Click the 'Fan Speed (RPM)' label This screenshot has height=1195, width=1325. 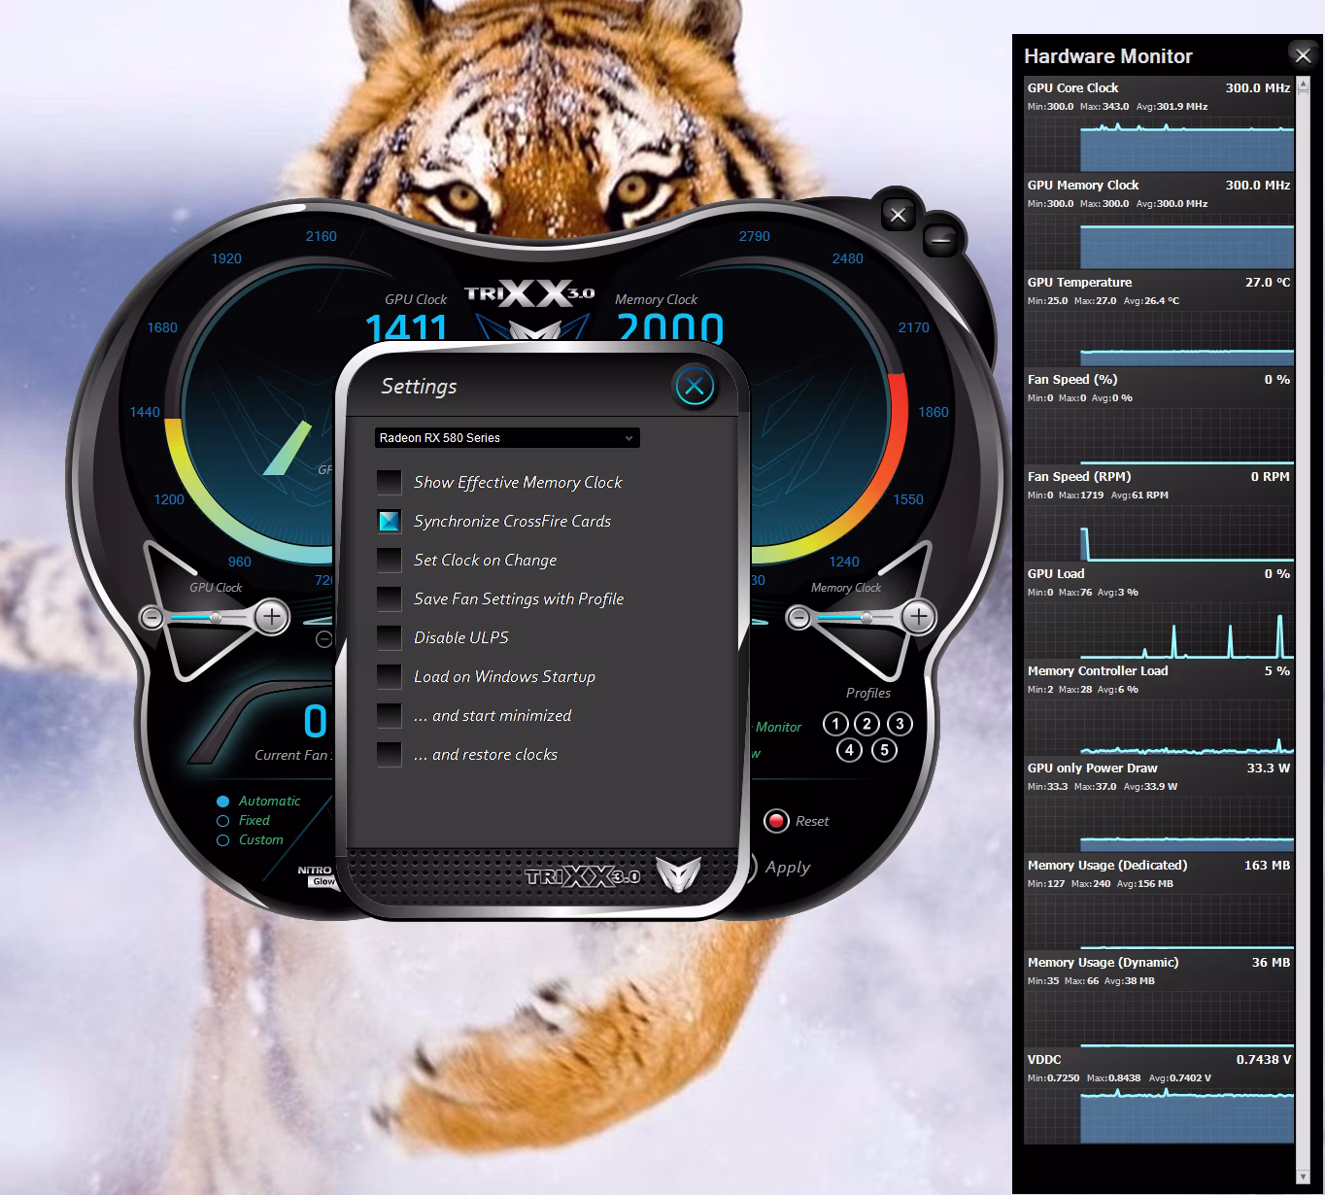pyautogui.click(x=1079, y=477)
